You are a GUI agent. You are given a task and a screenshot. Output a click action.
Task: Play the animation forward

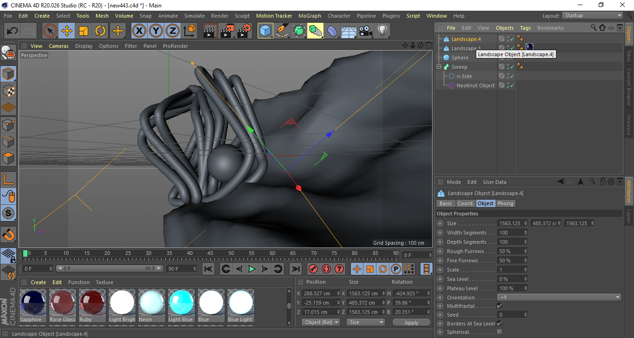coord(252,269)
